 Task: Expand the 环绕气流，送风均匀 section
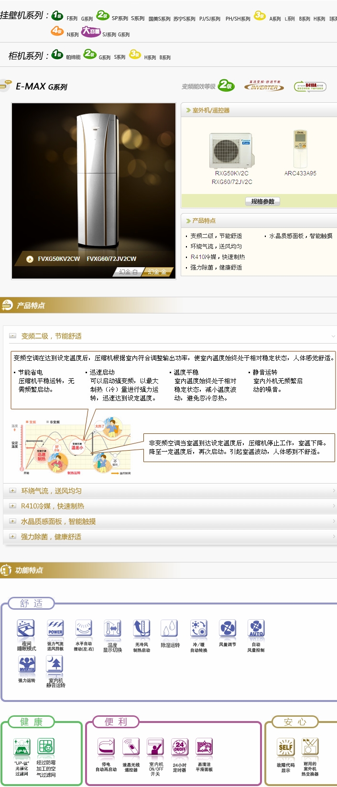(13, 491)
